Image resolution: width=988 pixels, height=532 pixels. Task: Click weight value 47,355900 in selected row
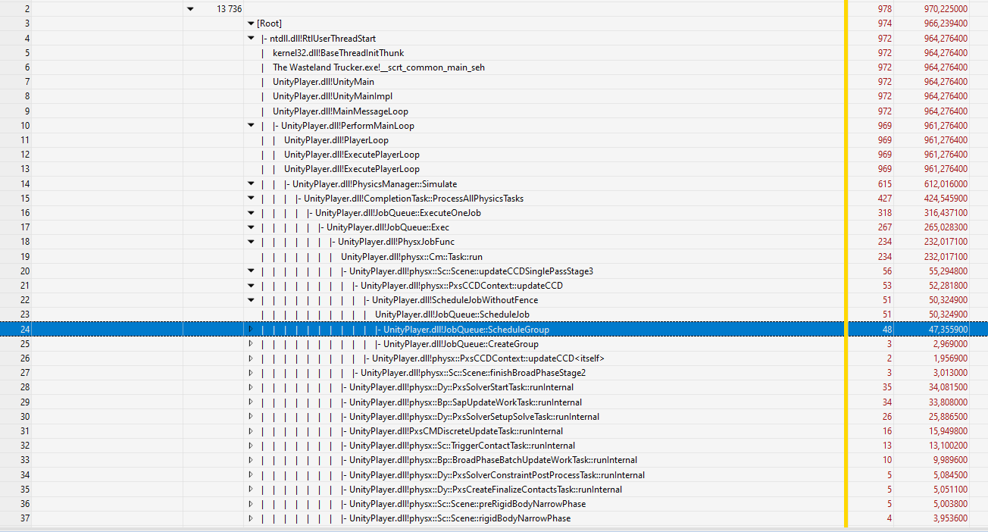tap(947, 330)
